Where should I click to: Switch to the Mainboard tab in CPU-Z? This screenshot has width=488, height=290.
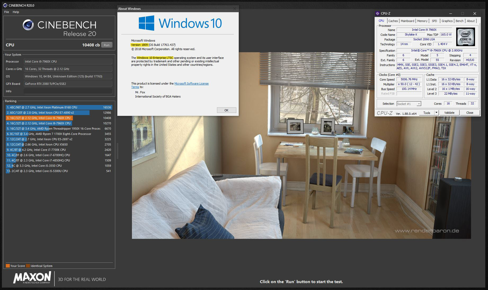click(407, 21)
